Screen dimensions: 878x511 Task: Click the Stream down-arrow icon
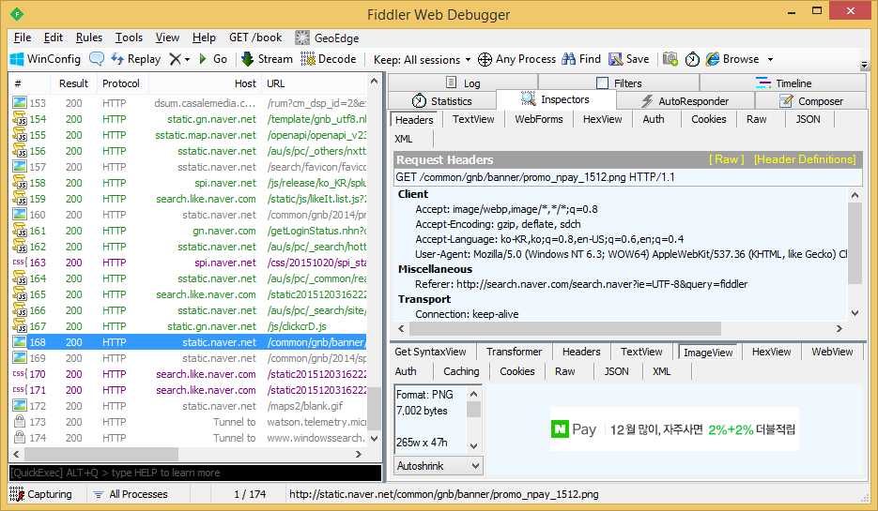pyautogui.click(x=248, y=59)
